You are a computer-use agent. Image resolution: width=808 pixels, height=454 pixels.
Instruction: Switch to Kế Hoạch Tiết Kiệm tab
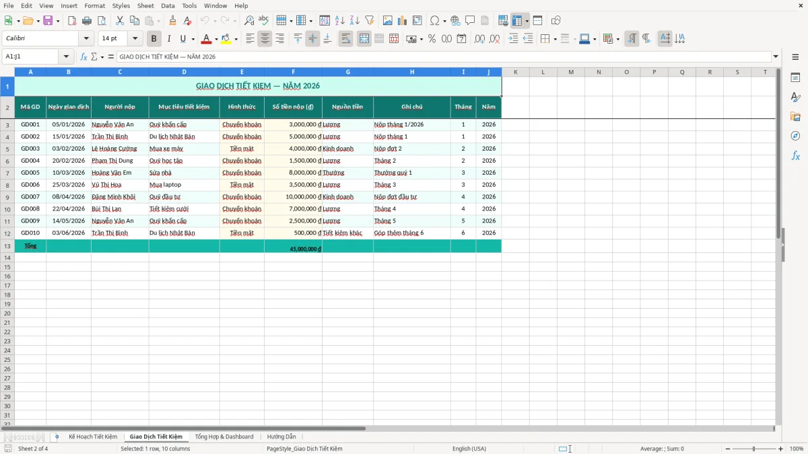(x=93, y=437)
